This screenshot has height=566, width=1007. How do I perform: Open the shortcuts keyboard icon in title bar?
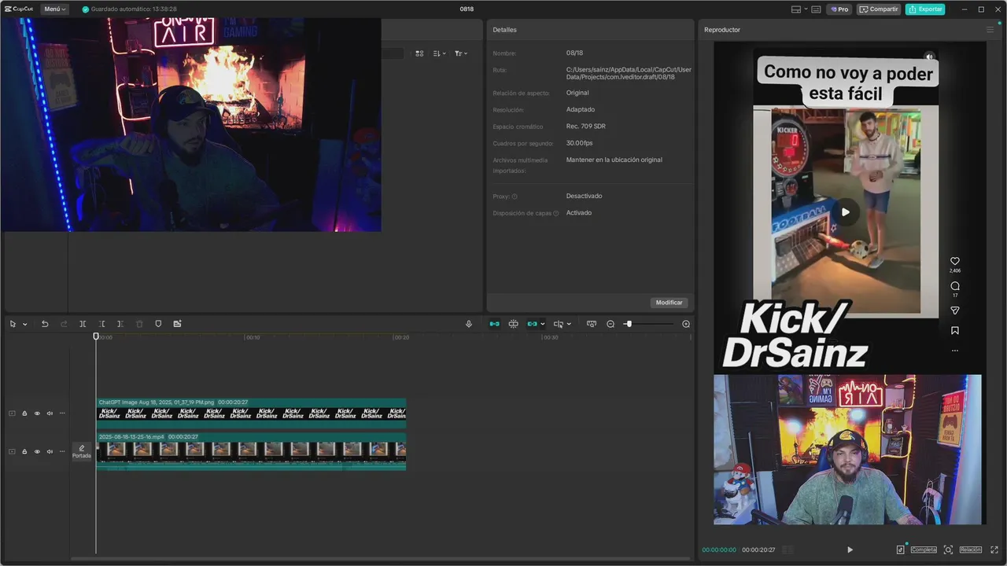(816, 9)
